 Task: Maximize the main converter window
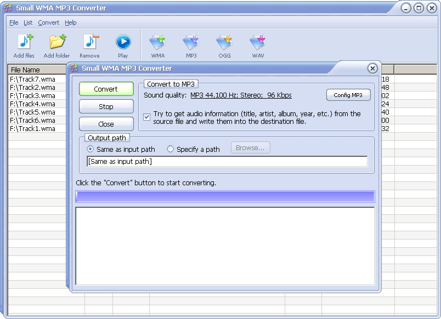pos(419,8)
